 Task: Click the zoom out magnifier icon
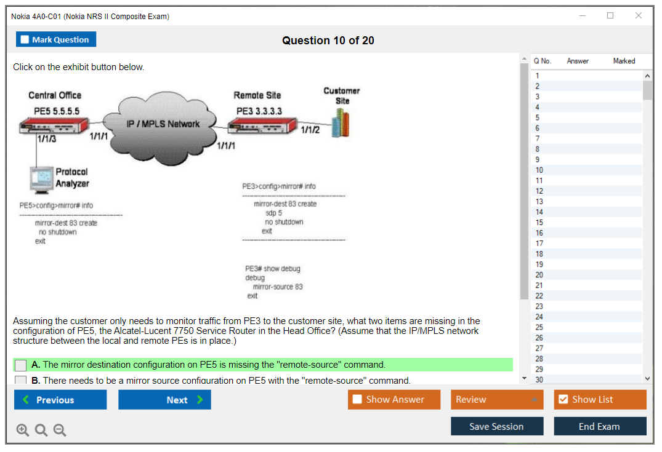point(60,430)
